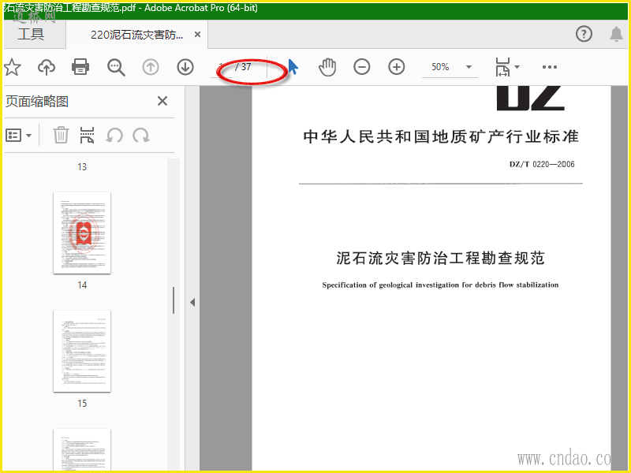Go to previous page arrow
Screen dimensions: 631x473
(151, 67)
